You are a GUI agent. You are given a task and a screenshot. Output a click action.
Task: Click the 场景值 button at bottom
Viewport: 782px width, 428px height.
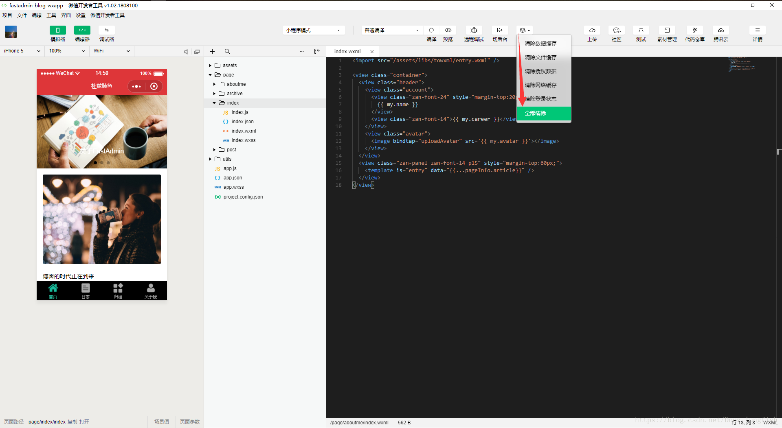pos(162,422)
